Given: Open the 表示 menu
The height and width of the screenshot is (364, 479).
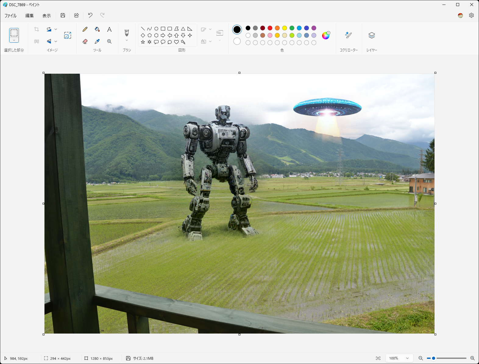Looking at the screenshot, I should [x=47, y=16].
